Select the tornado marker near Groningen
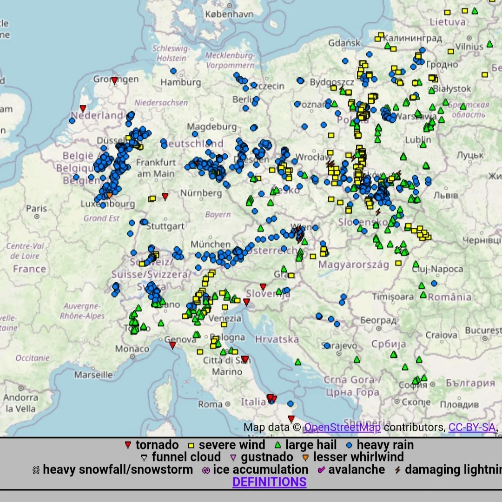 114,80
